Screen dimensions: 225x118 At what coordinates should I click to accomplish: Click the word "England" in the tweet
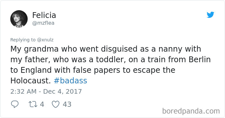pyautogui.click(x=36, y=70)
